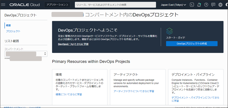Image resolution: width=228 pixels, height=108 pixels.
Task: Launch Cloud Shell from the header
Action: tap(192, 5)
